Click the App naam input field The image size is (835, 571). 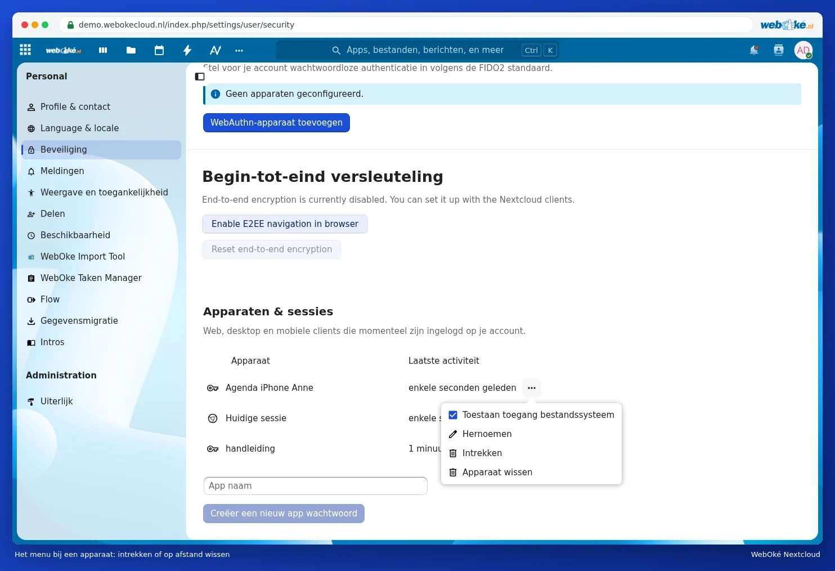(x=316, y=486)
